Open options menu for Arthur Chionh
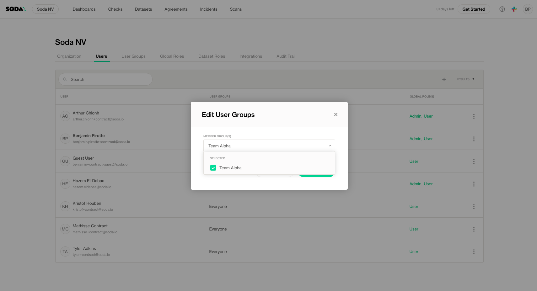This screenshot has width=537, height=291. (474, 116)
